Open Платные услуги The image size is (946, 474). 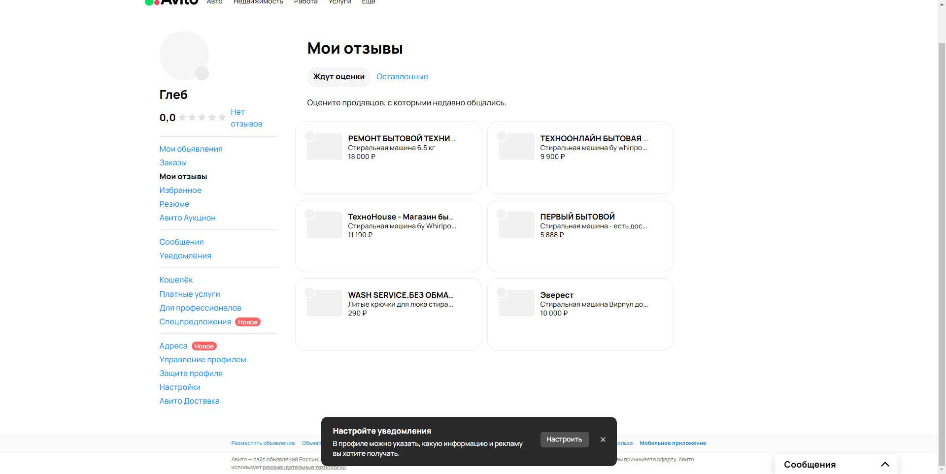190,294
